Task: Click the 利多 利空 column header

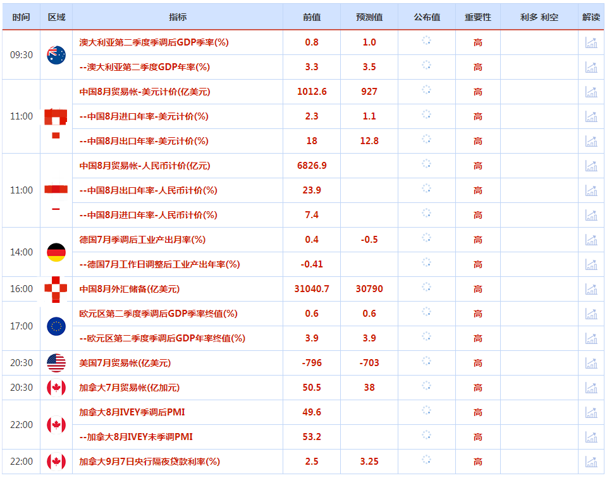Action: point(539,17)
